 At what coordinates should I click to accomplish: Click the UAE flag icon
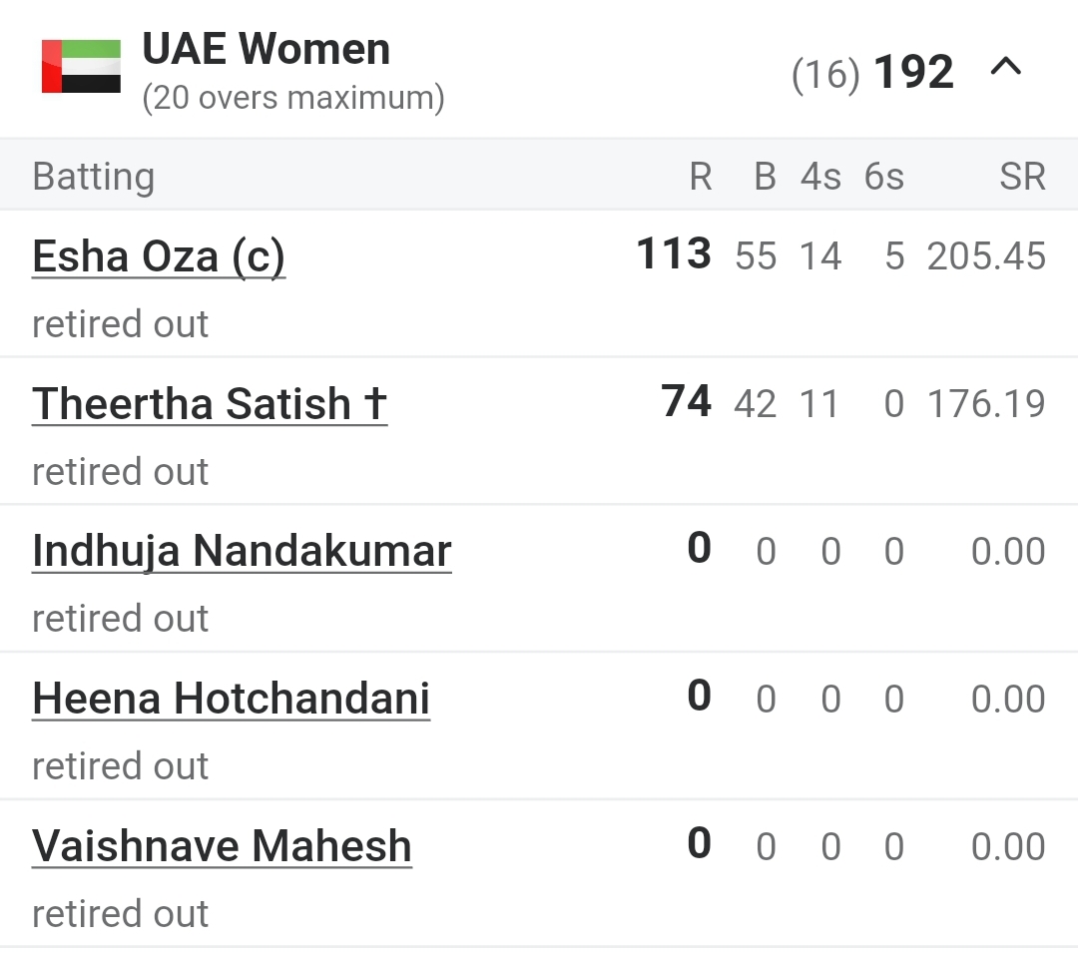[x=81, y=66]
